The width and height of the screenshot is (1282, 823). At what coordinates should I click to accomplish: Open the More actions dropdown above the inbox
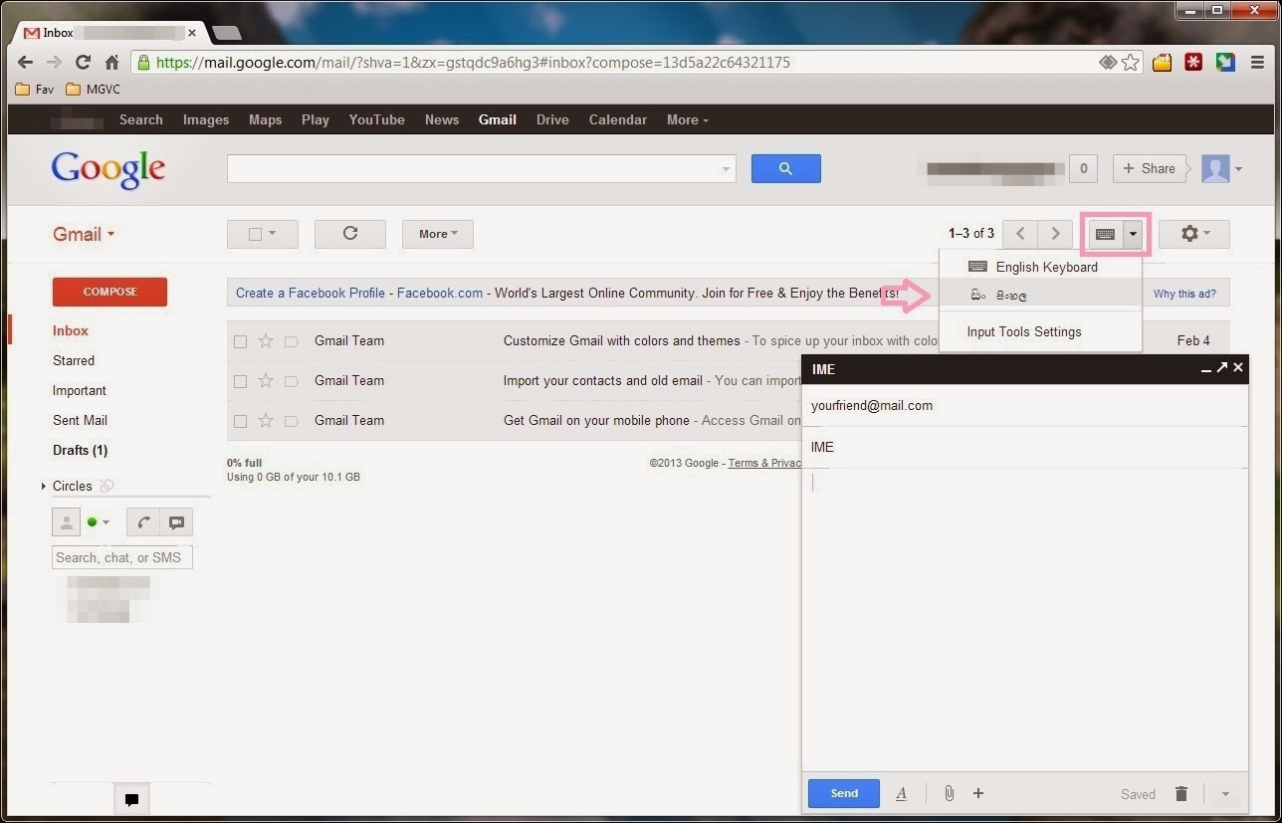437,233
